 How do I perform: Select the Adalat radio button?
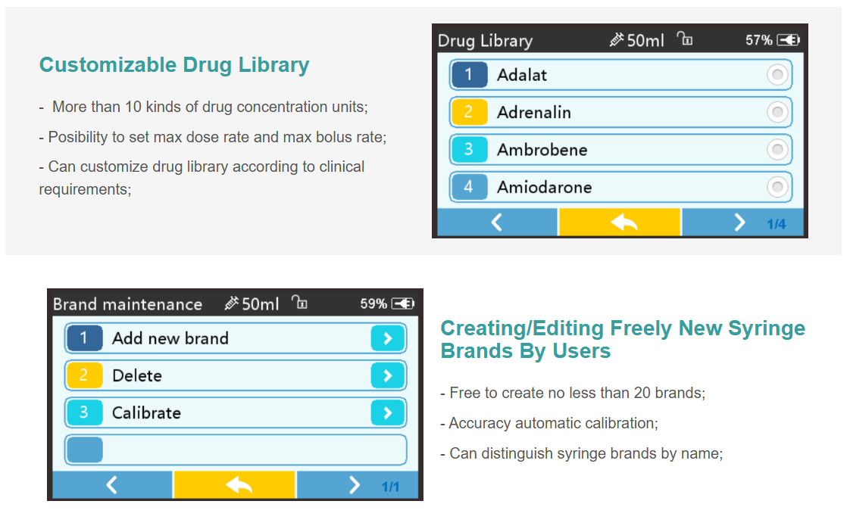pos(777,75)
